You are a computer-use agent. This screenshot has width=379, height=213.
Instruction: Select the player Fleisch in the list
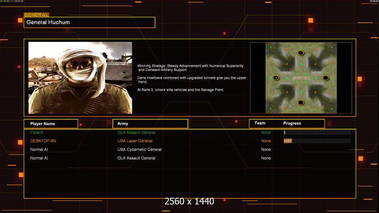37,132
